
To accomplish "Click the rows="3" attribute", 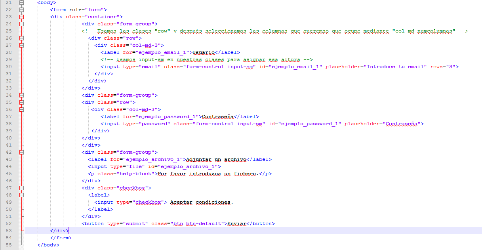I will (x=443, y=67).
